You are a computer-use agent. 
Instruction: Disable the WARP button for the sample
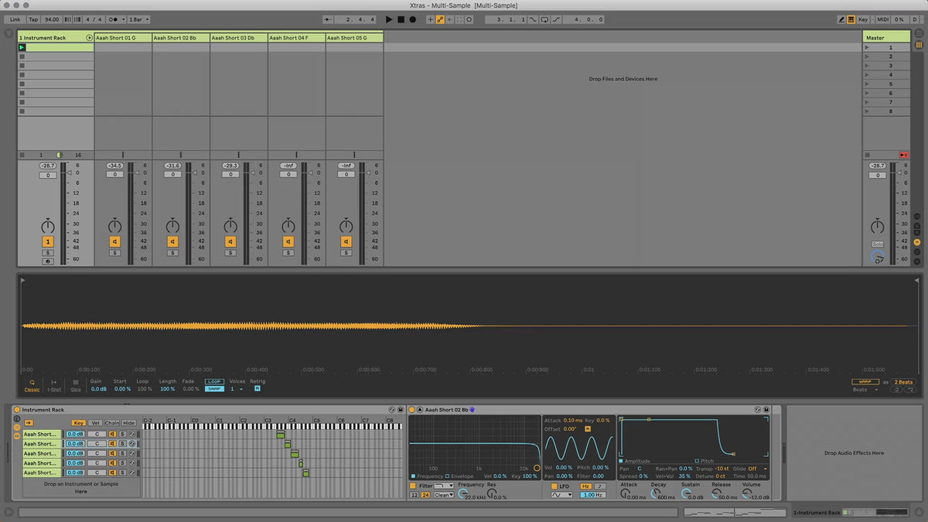pos(865,381)
